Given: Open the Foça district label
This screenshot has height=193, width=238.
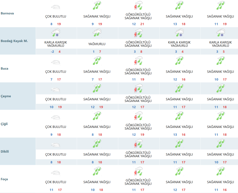Looking at the screenshot, I should pyautogui.click(x=4, y=179).
